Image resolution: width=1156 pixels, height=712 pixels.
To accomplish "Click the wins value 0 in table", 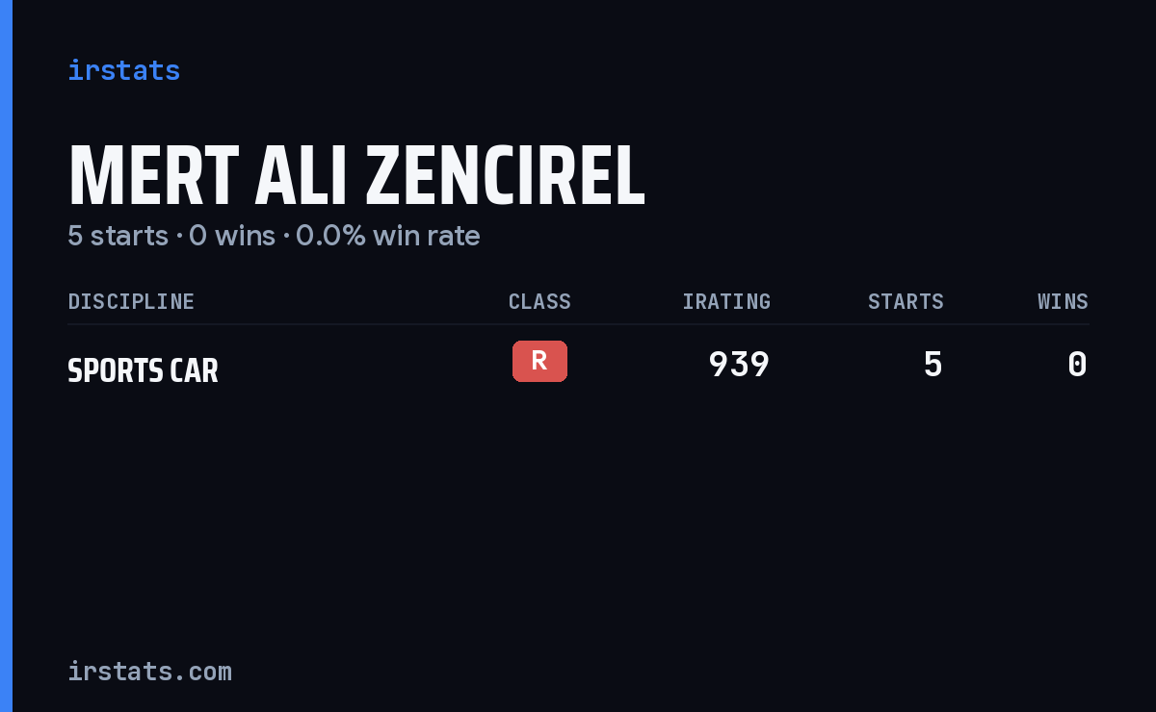I will [x=1077, y=365].
